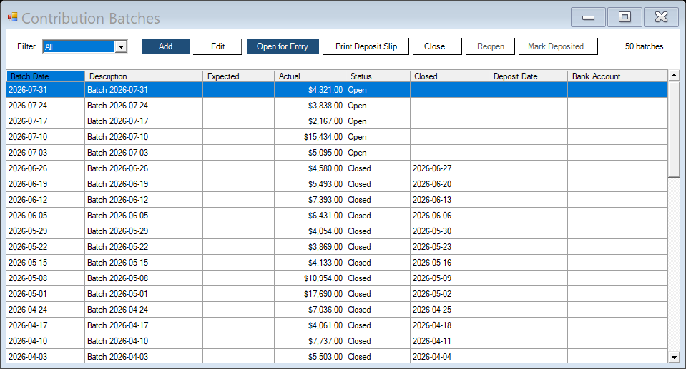This screenshot has width=686, height=369.
Task: Select description Batch 2026-04-24
Action: pyautogui.click(x=144, y=310)
